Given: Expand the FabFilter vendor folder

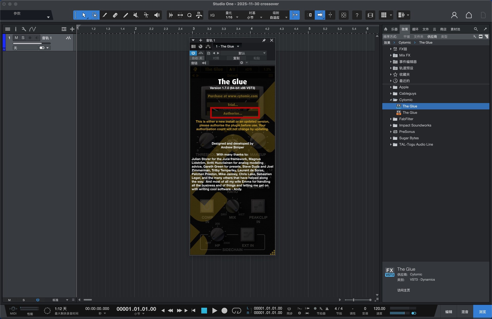Looking at the screenshot, I should (x=391, y=119).
